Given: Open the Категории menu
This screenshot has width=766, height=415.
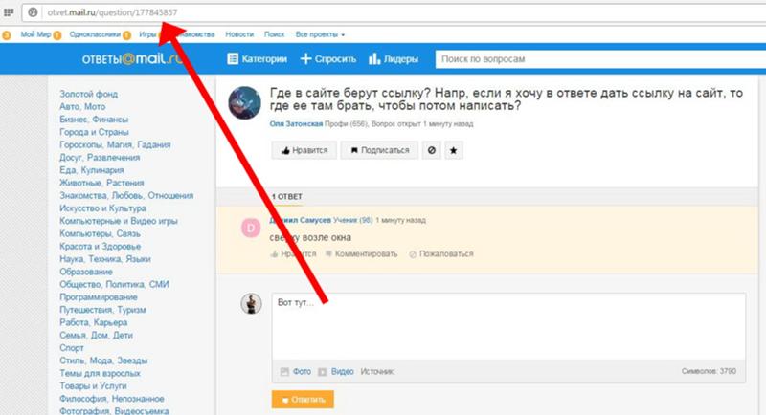Looking at the screenshot, I should (x=257, y=59).
